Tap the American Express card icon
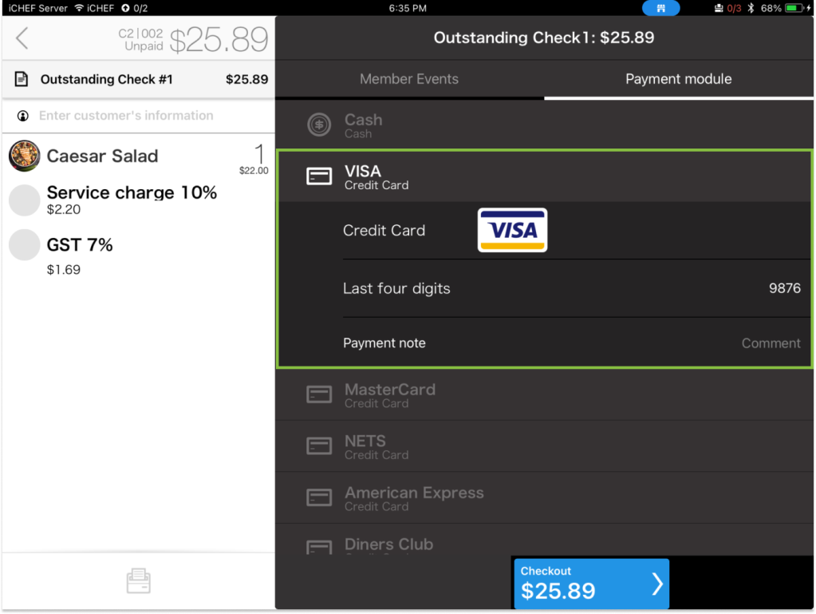The image size is (816, 614). tap(319, 497)
